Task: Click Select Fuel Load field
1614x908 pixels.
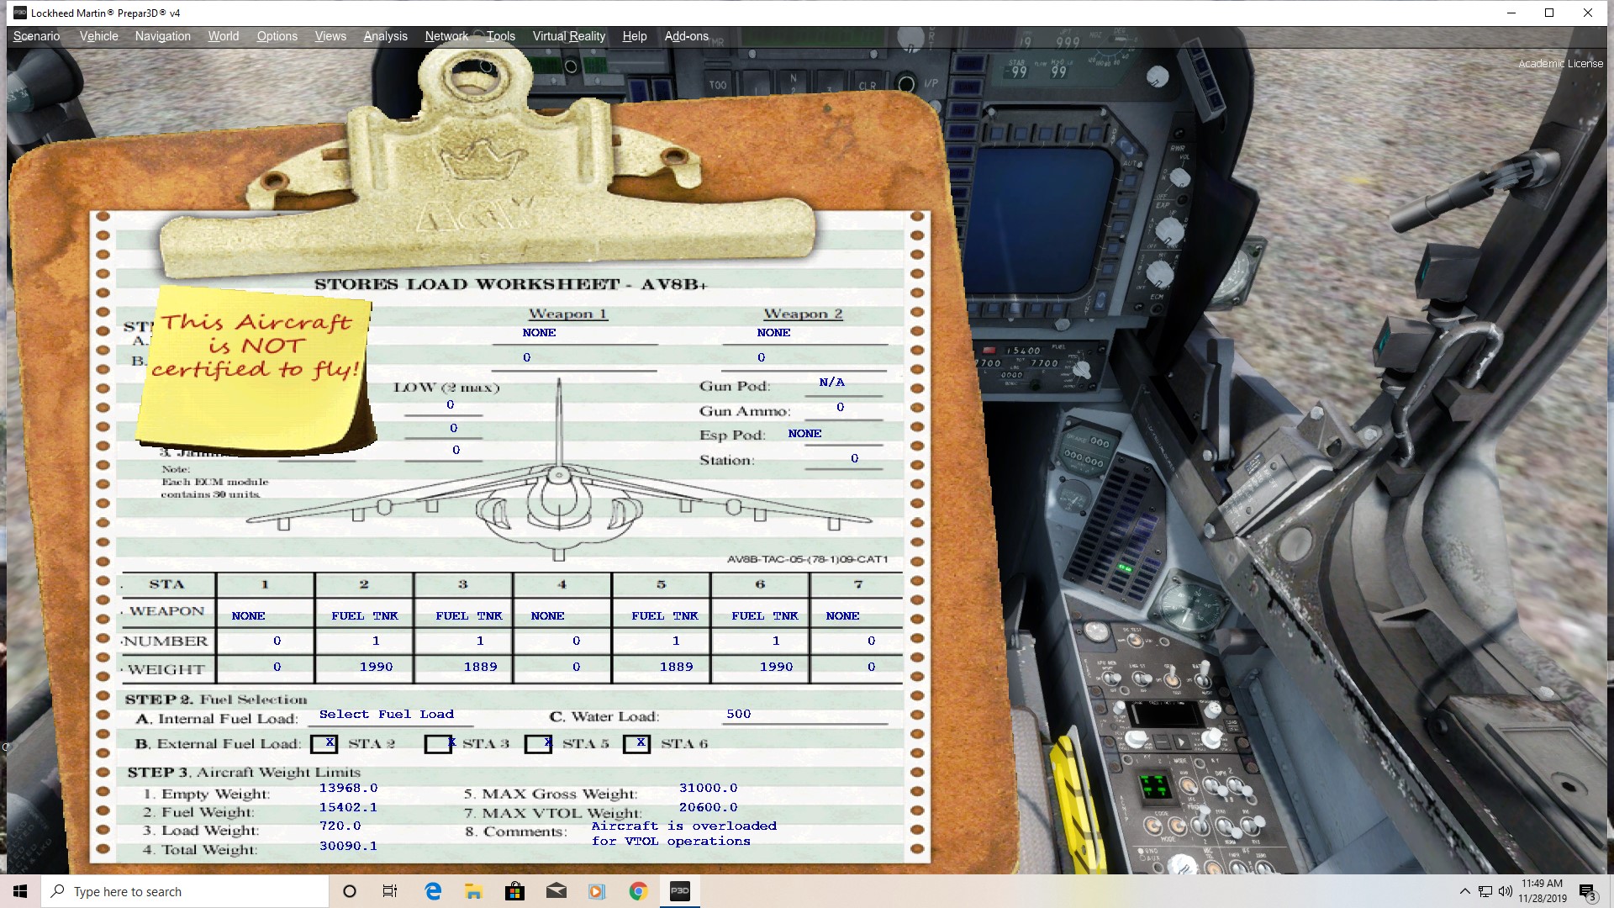Action: tap(387, 715)
